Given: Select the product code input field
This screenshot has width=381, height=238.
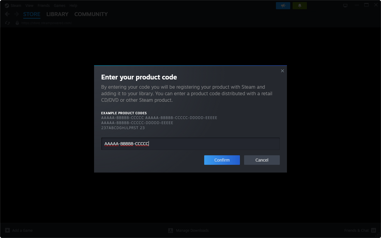Looking at the screenshot, I should (x=190, y=143).
